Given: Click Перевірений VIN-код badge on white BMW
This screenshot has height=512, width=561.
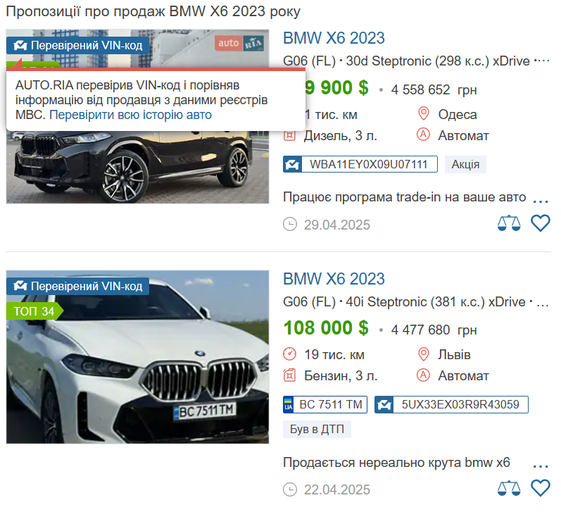Looking at the screenshot, I should point(77,286).
